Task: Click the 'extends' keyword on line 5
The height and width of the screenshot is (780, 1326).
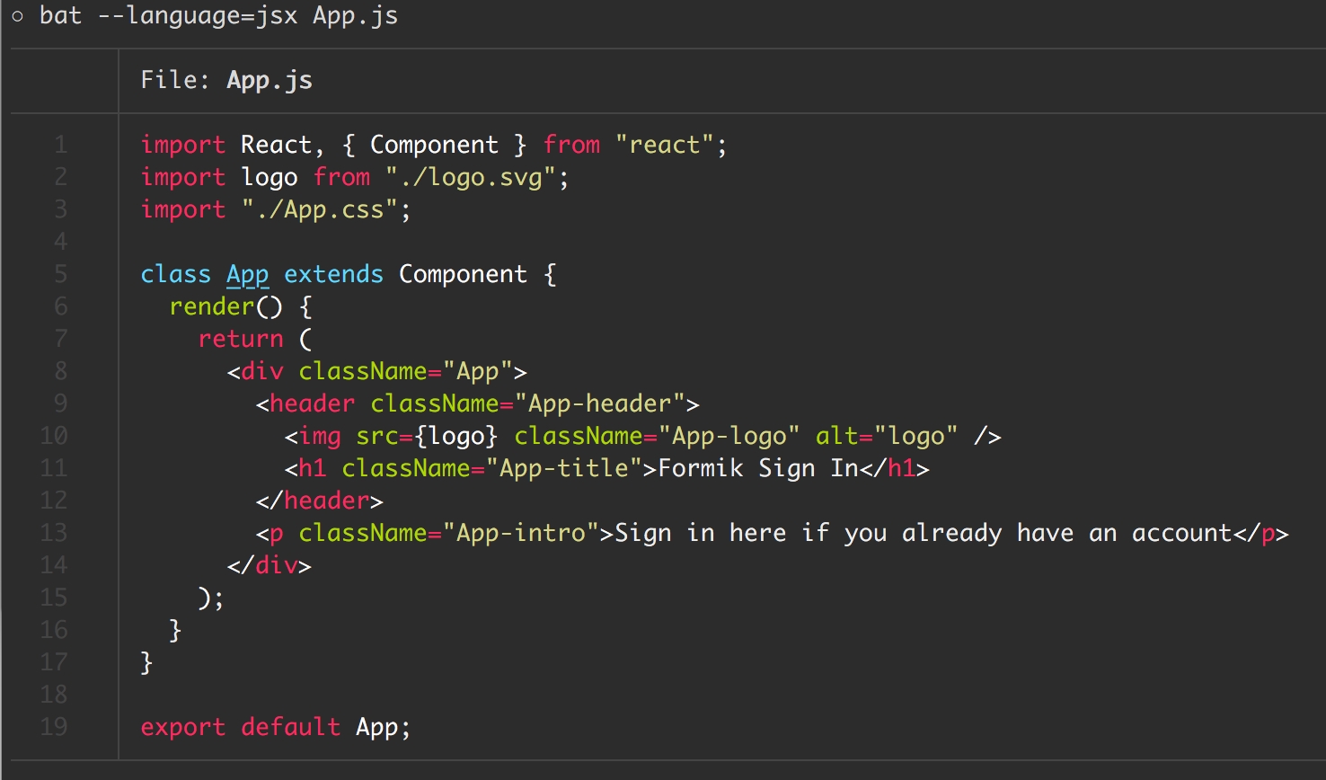Action: pos(333,274)
